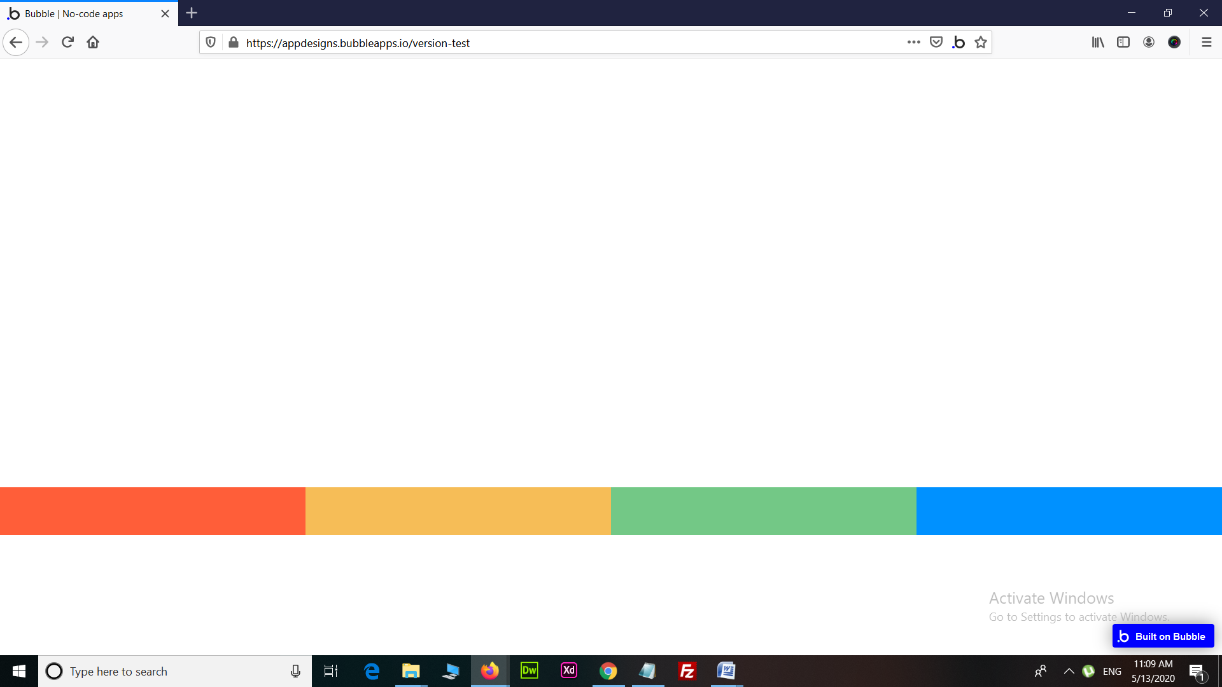Show hidden system tray icons
Image resolution: width=1222 pixels, height=687 pixels.
click(1069, 671)
